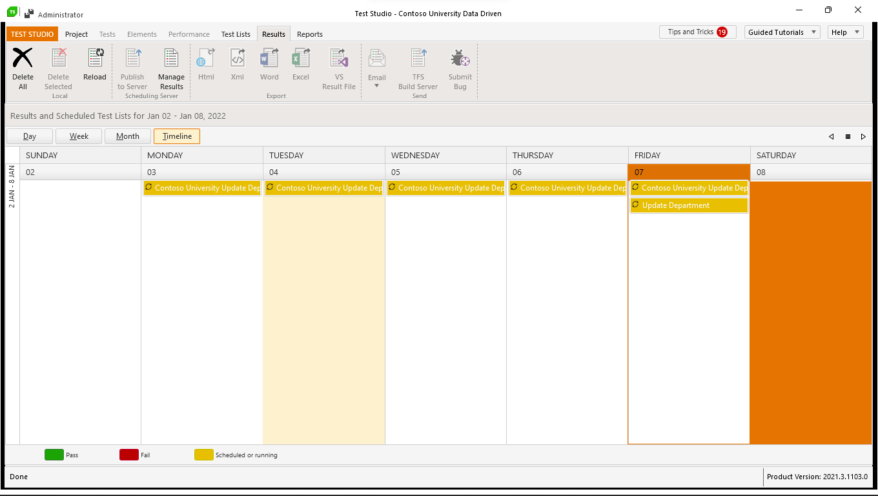Open Tips and Tricks
The image size is (878, 496).
(698, 32)
